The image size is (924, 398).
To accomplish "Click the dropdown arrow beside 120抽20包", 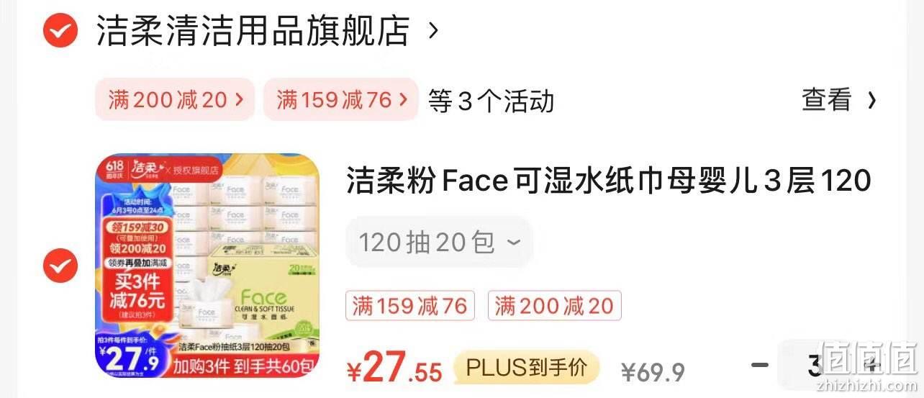I will (513, 243).
